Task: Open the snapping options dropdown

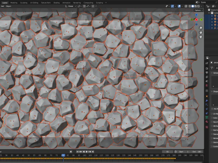Action: 89,6
